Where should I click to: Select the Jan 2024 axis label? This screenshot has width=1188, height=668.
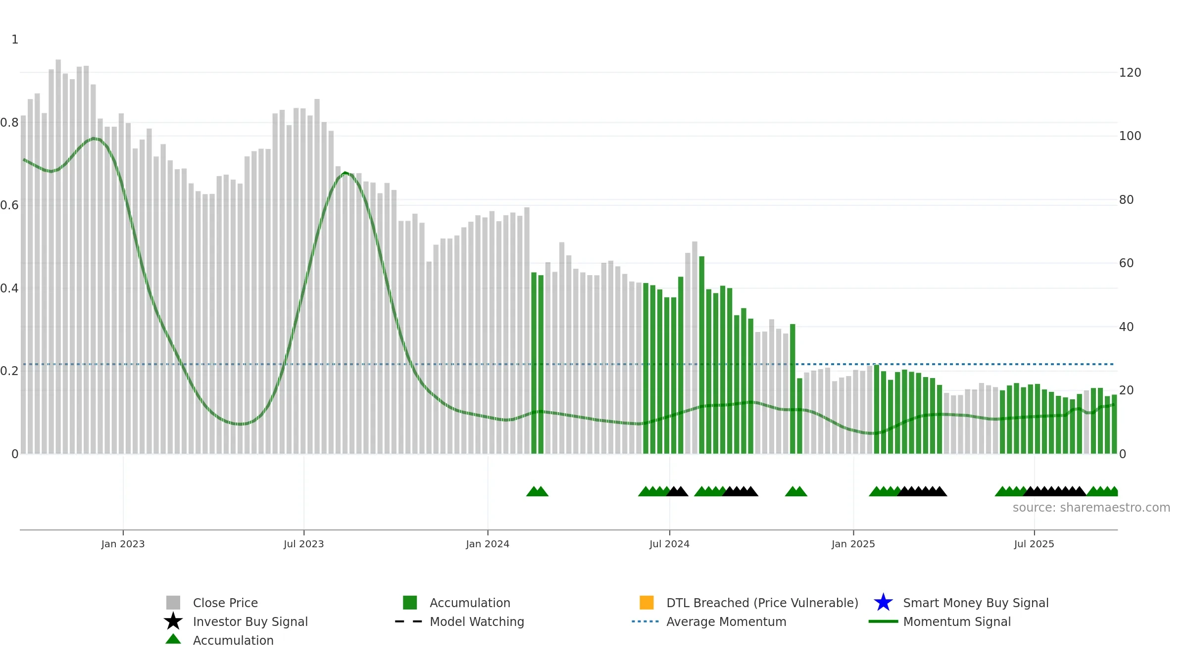[x=488, y=544]
